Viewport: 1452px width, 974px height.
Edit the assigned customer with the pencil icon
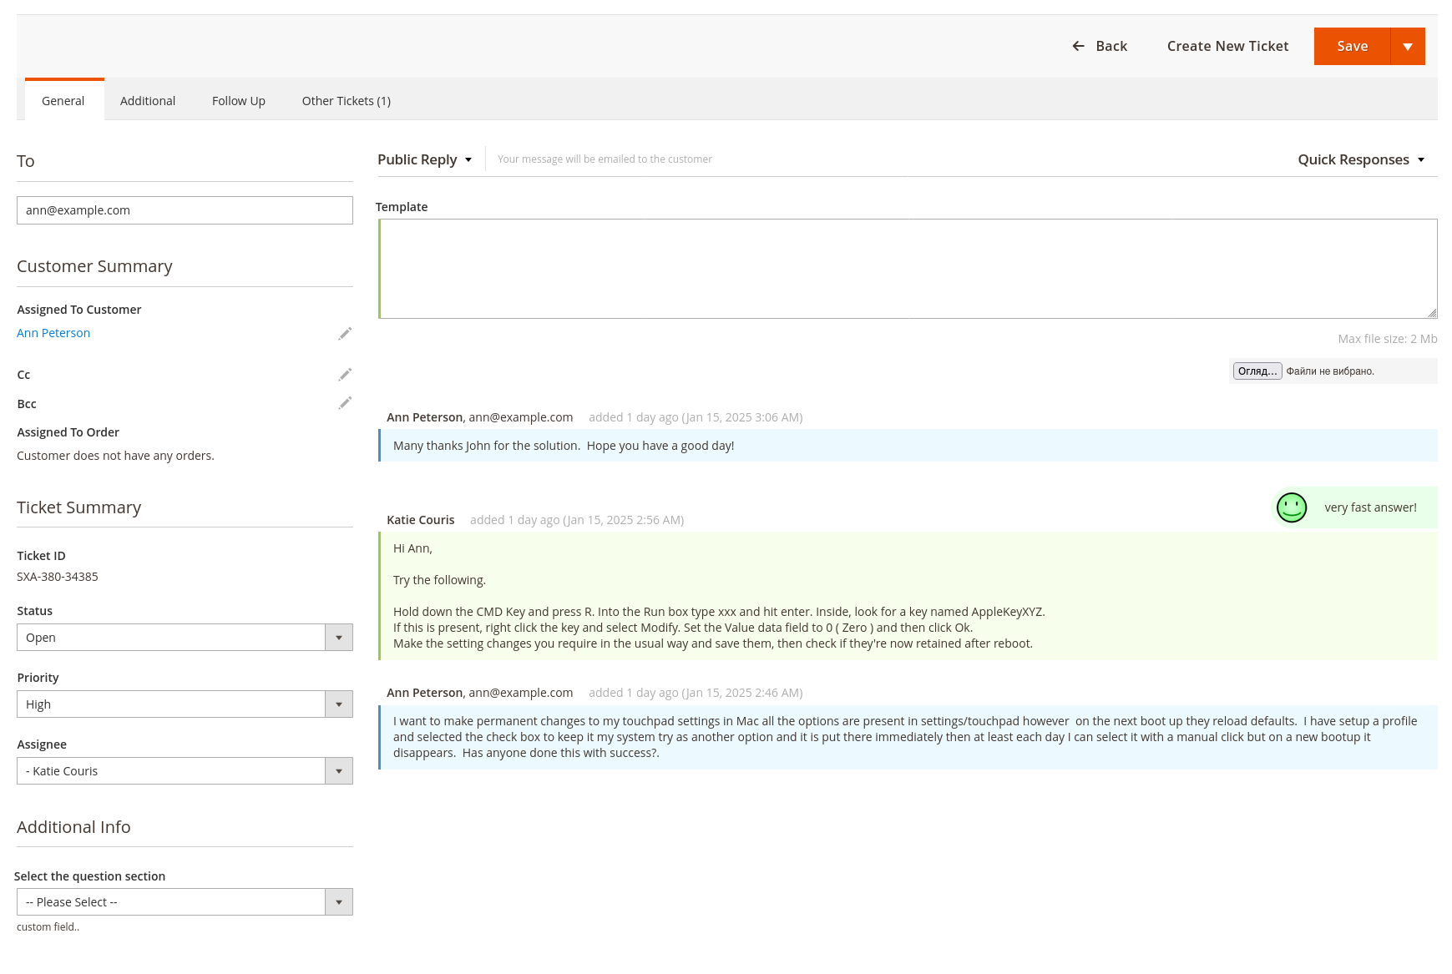point(345,334)
